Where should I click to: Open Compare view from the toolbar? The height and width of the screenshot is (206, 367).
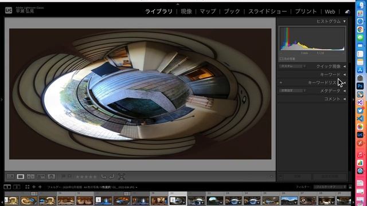coord(30,177)
